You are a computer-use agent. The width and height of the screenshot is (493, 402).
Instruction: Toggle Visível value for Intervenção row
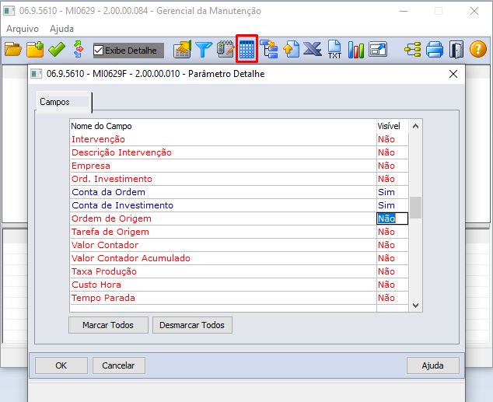click(x=392, y=139)
